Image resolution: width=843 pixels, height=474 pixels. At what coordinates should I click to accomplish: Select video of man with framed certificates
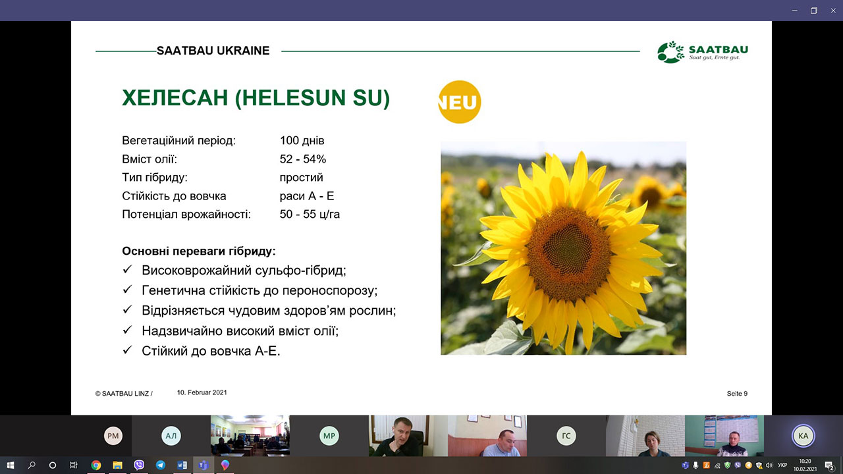point(487,436)
